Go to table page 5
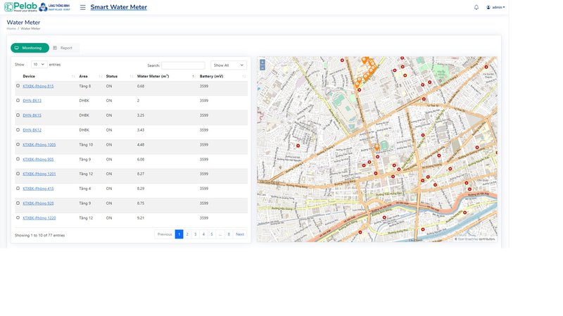Viewport: 563px width, 316px height. tap(212, 234)
